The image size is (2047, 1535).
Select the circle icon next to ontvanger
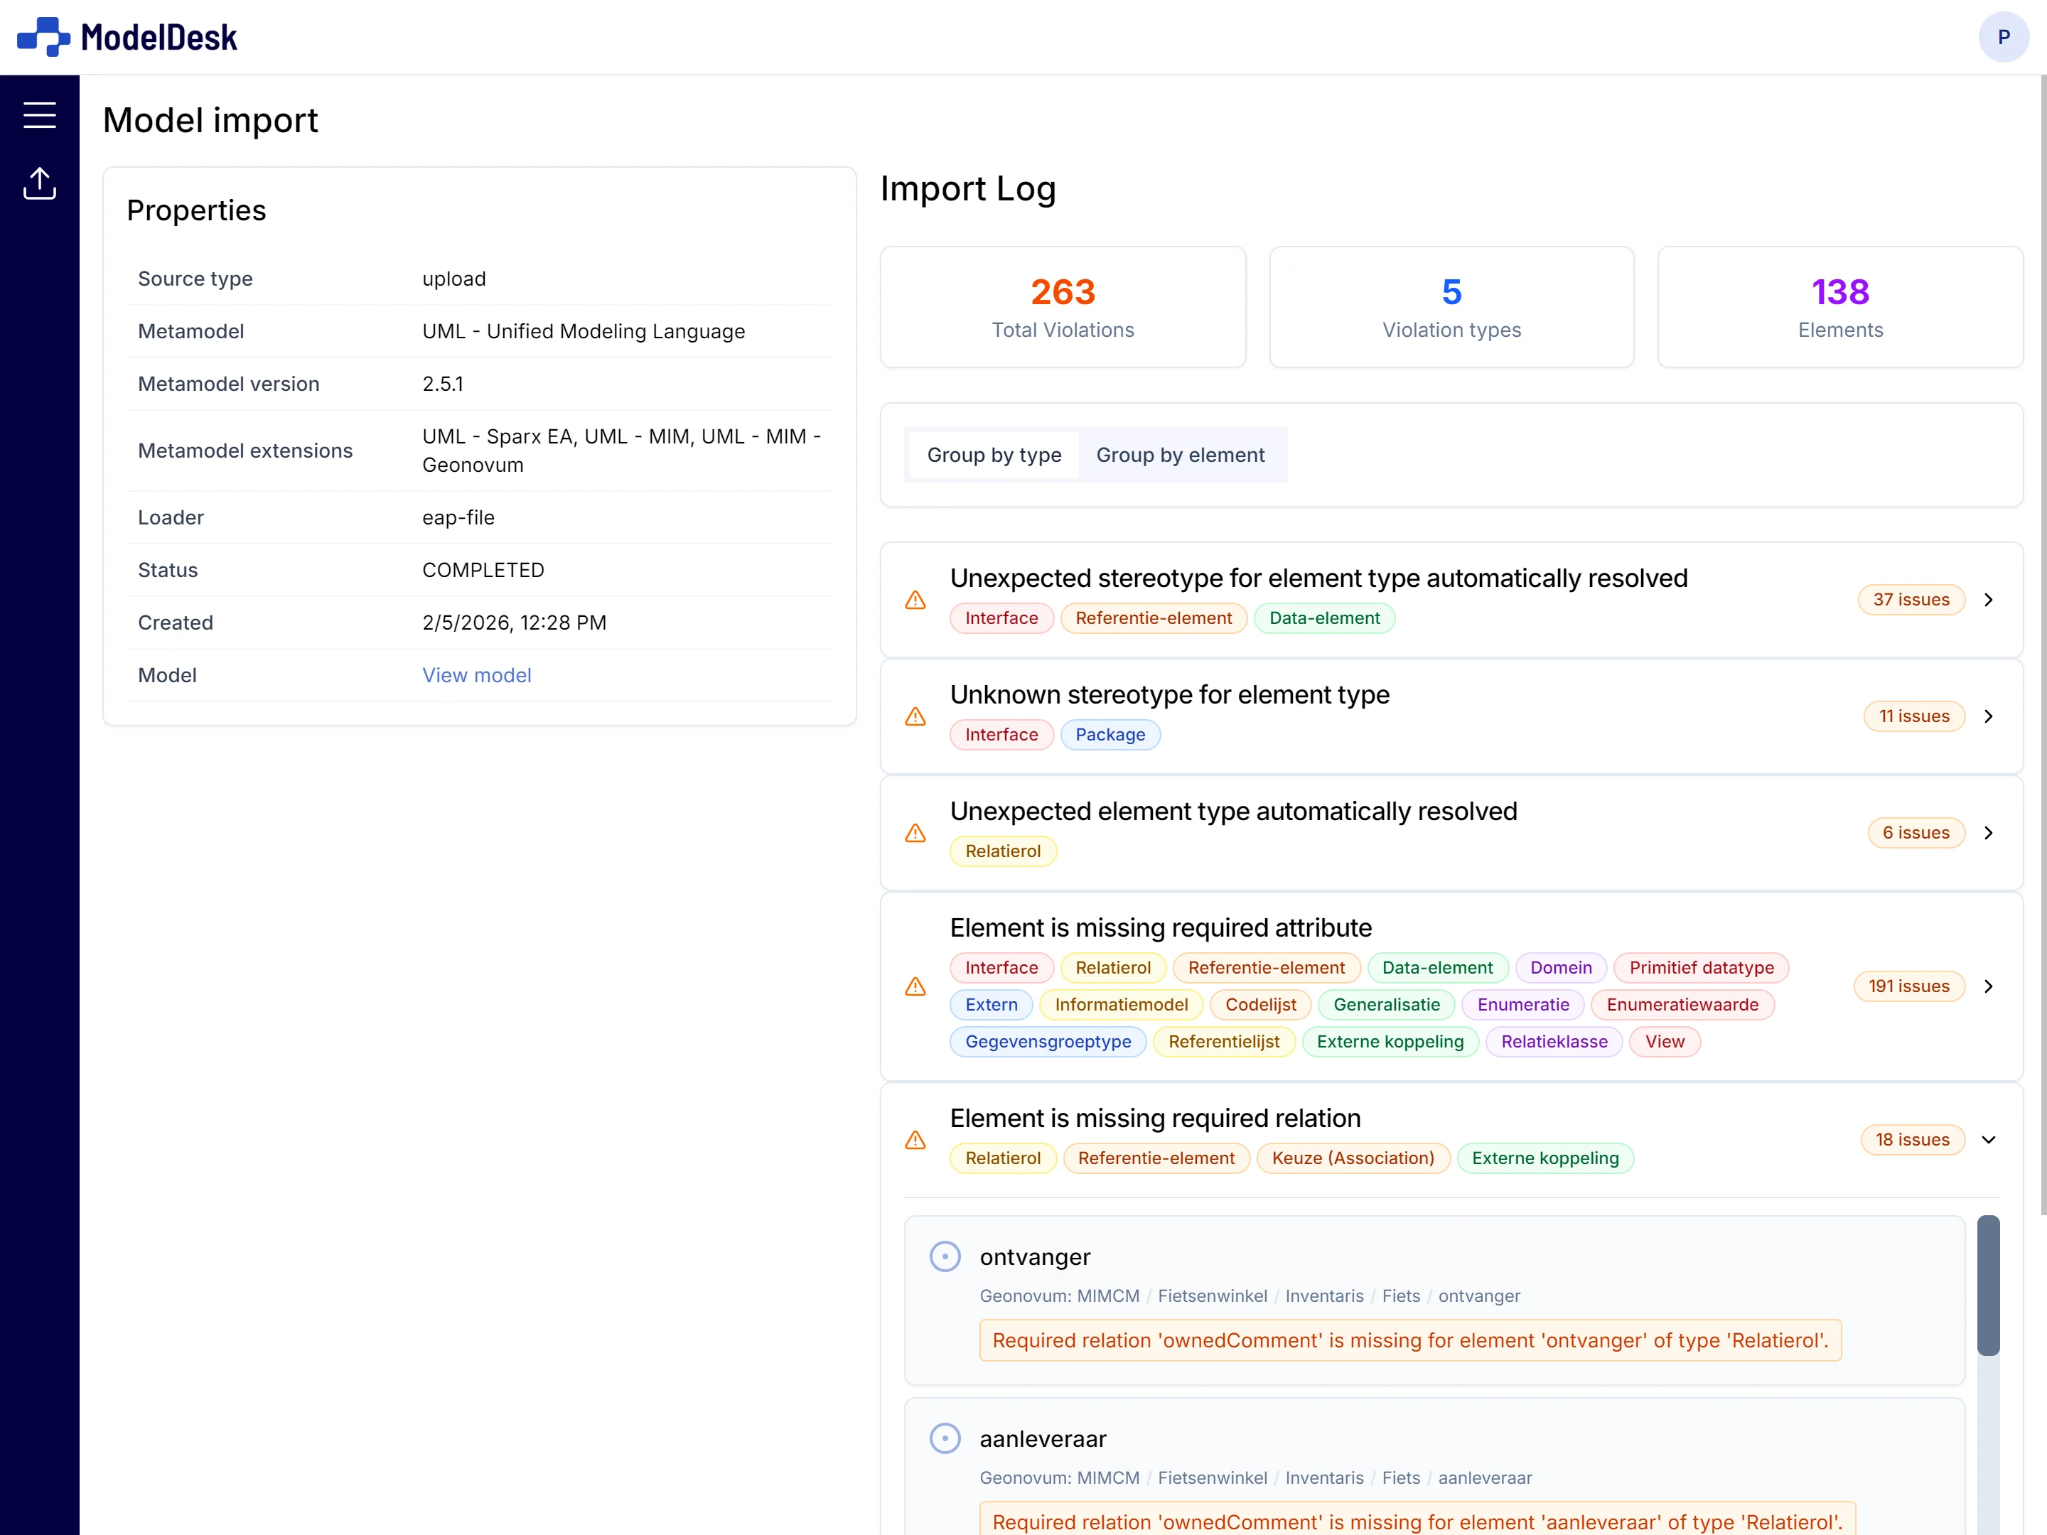pos(946,1256)
